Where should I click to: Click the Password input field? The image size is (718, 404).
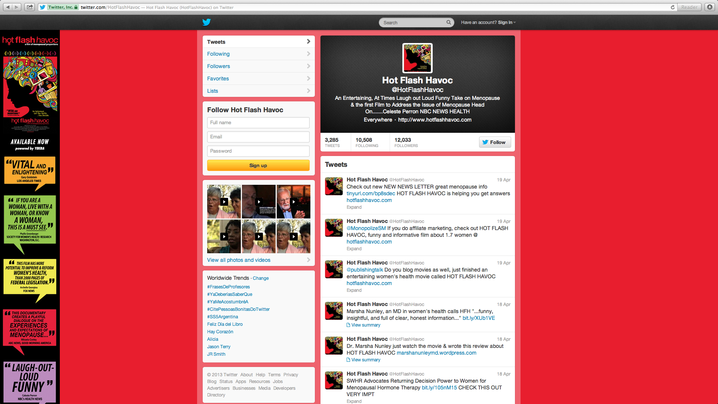click(x=258, y=151)
